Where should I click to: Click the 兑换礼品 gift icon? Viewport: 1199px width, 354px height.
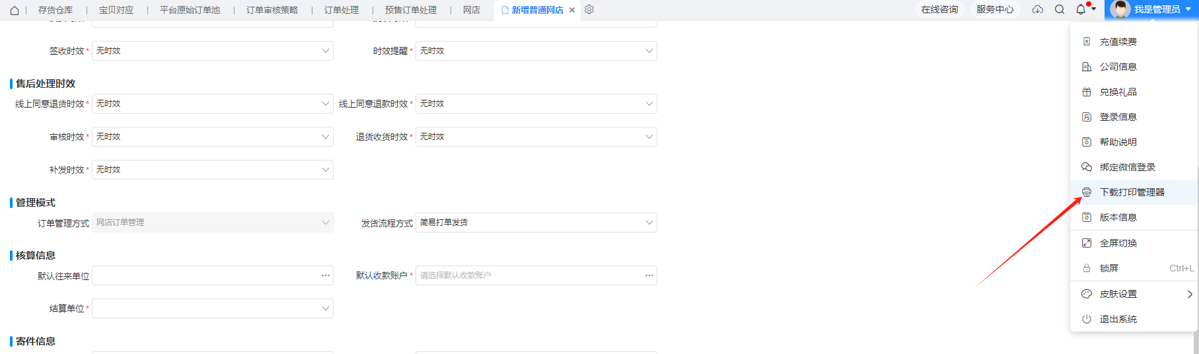point(1087,92)
